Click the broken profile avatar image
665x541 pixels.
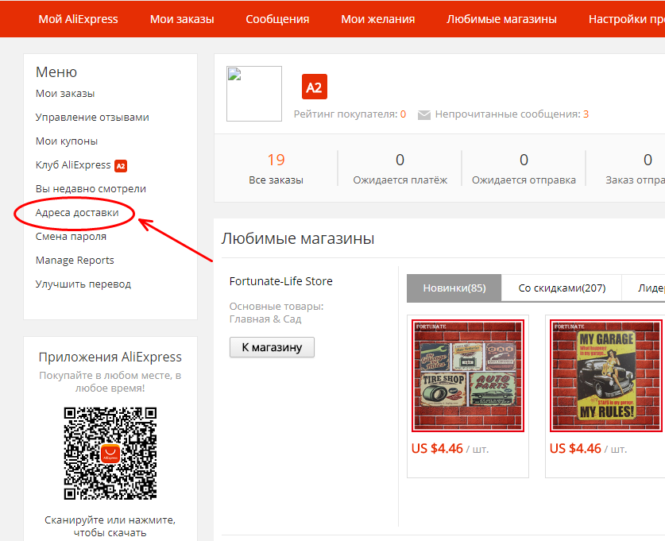tap(254, 94)
